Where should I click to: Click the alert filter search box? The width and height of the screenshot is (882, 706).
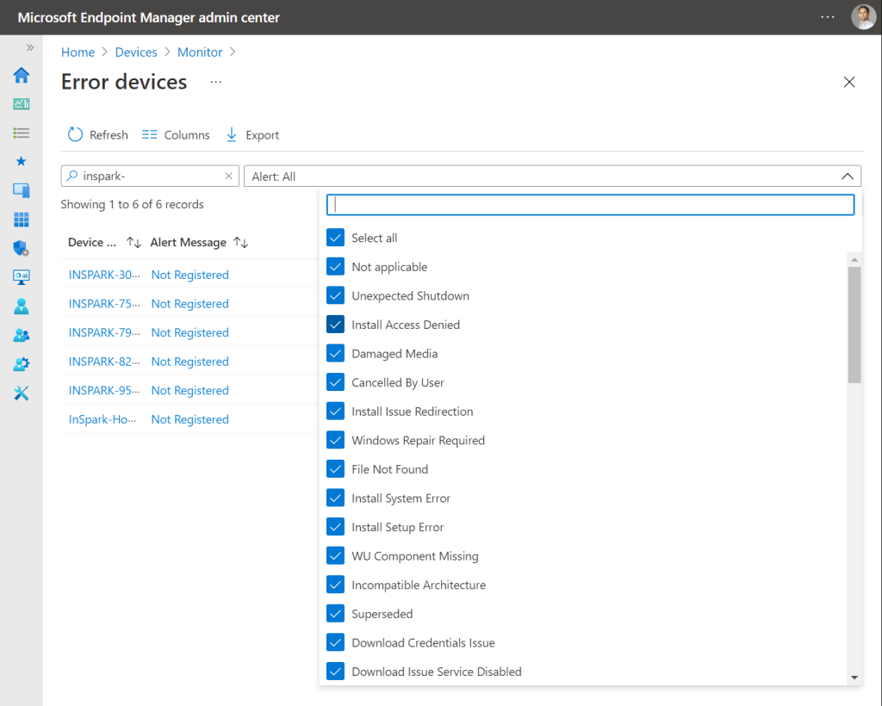coord(590,205)
